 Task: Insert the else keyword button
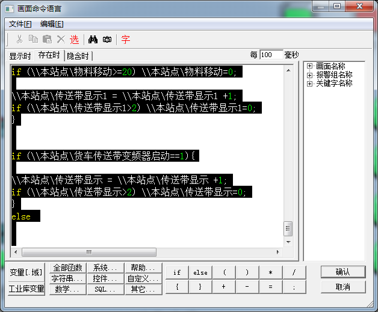click(x=200, y=272)
